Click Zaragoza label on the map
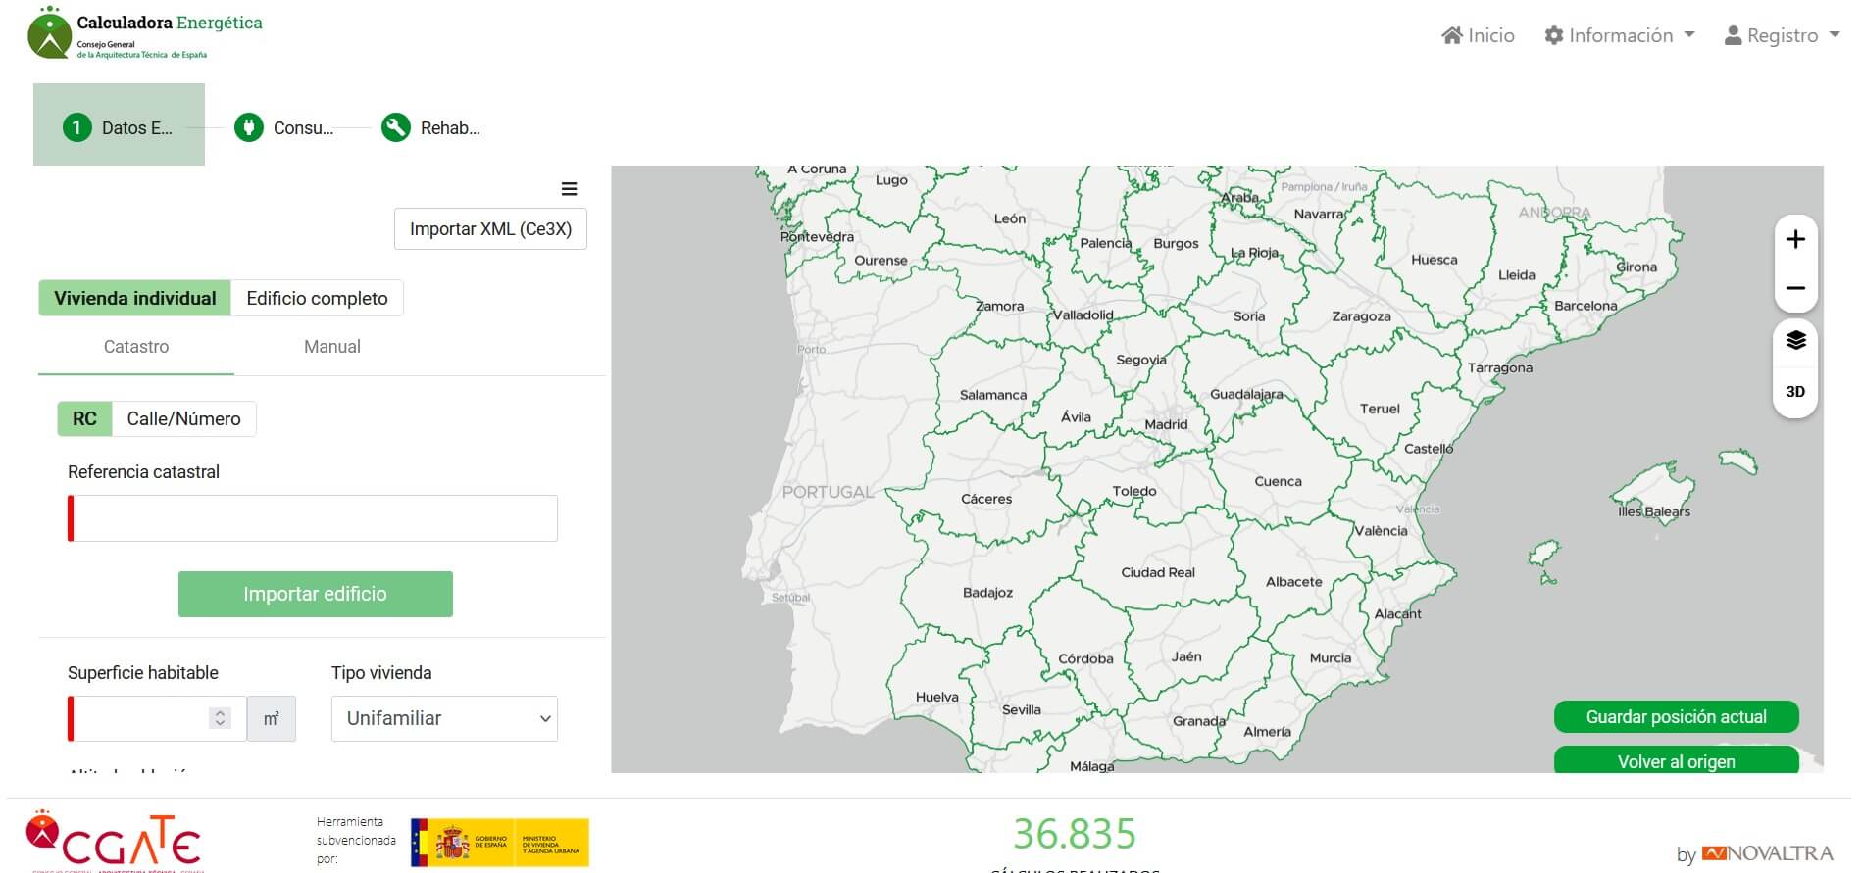Image resolution: width=1863 pixels, height=873 pixels. click(1361, 316)
